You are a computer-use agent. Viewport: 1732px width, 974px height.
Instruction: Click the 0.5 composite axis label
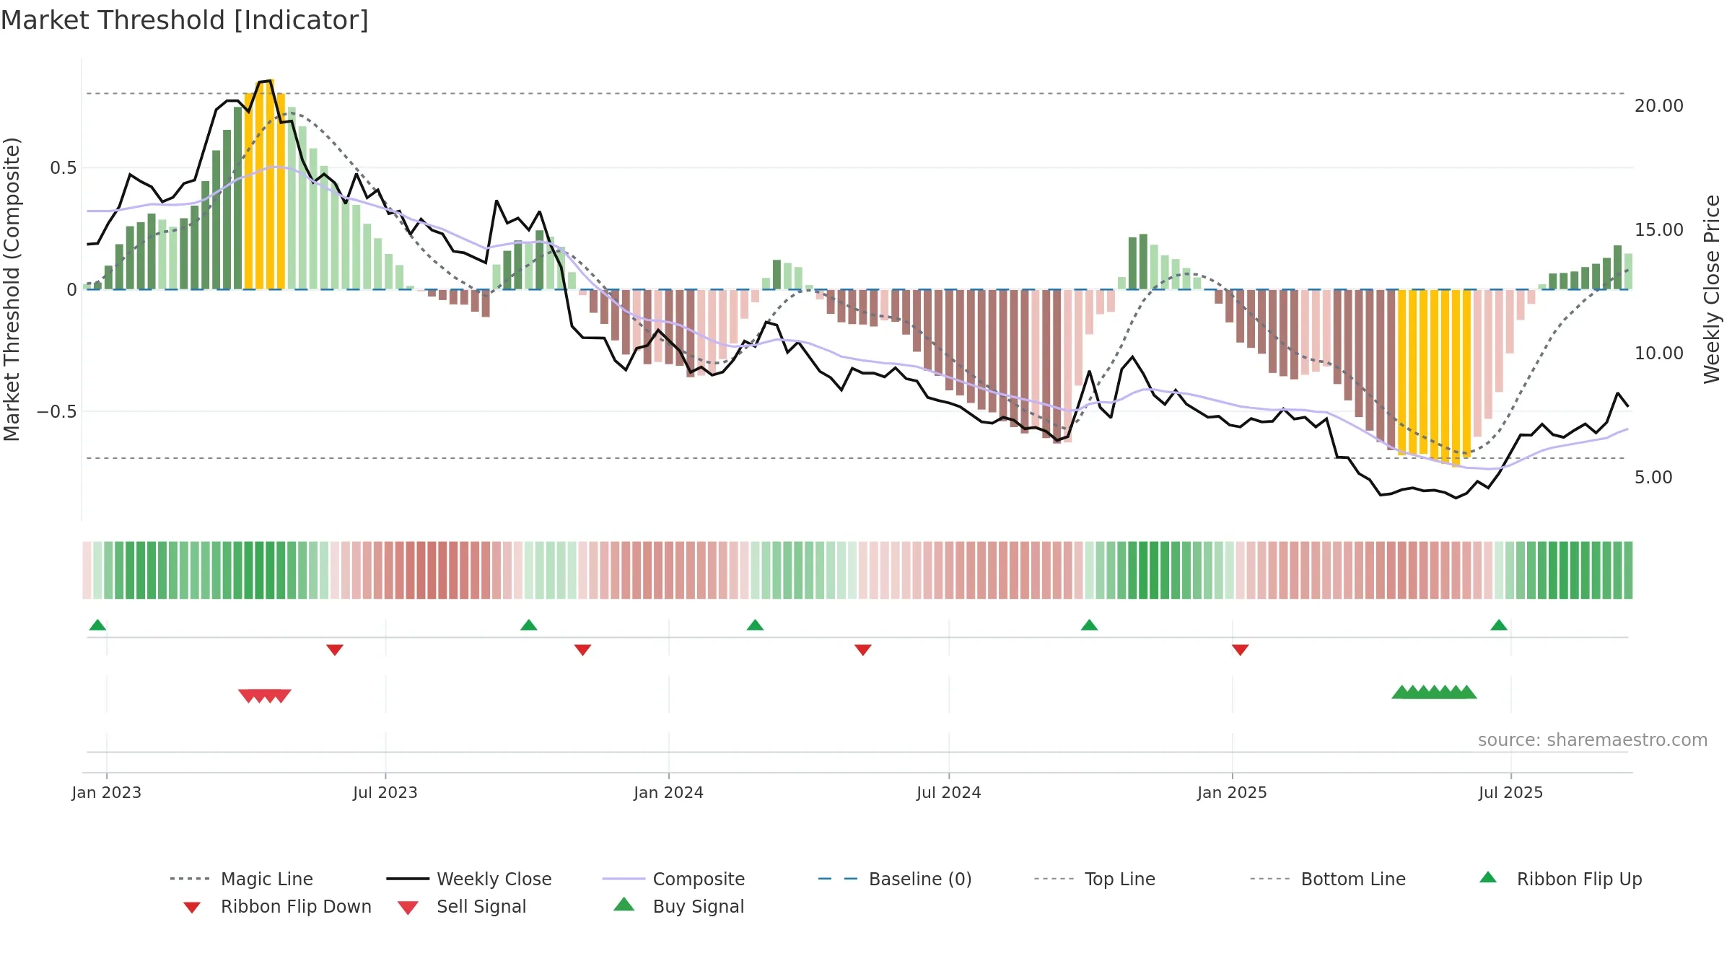click(63, 168)
